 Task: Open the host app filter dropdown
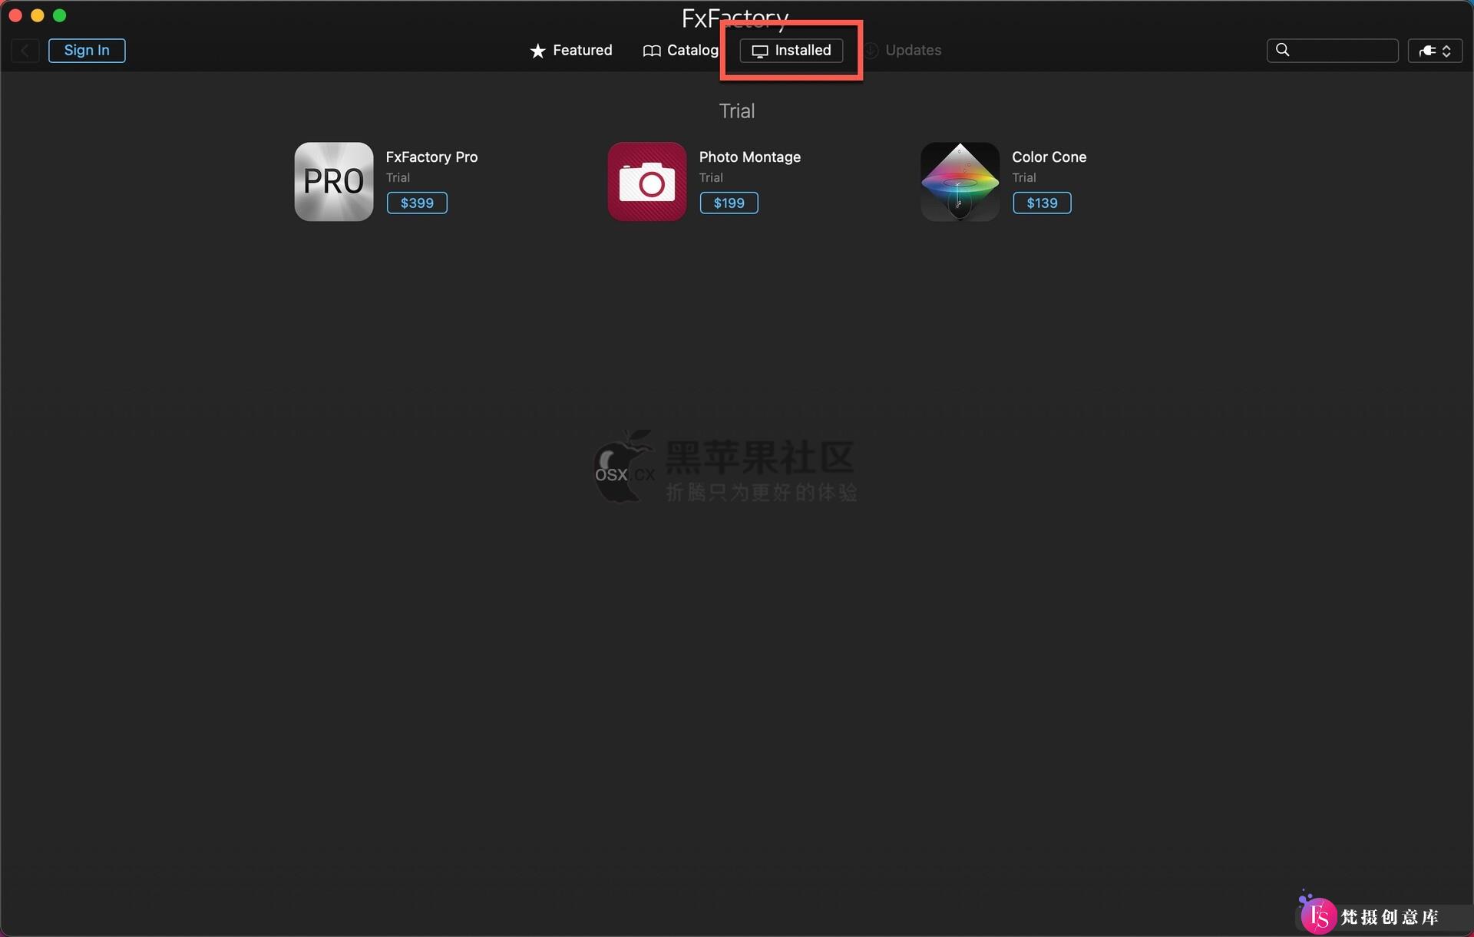pyautogui.click(x=1435, y=51)
